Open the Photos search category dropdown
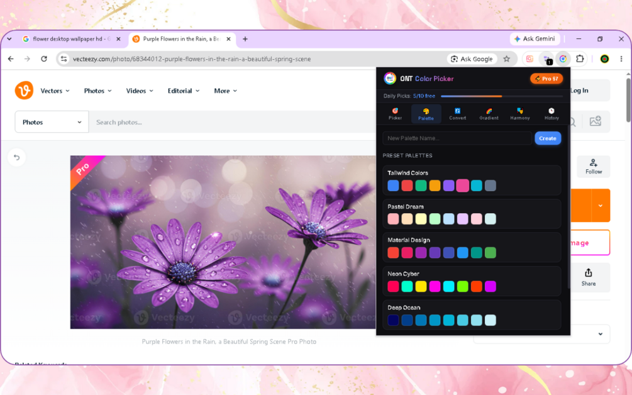Screen dimensions: 632x395 coord(52,122)
